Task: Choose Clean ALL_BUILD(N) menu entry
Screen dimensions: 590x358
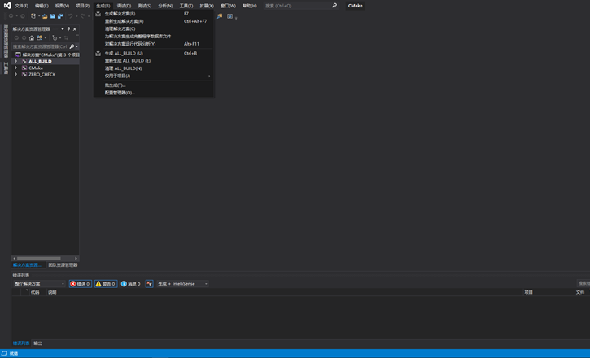Action: pyautogui.click(x=154, y=68)
